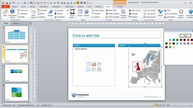Open Data Source linking
The height and width of the screenshot is (108, 193).
(135, 10)
